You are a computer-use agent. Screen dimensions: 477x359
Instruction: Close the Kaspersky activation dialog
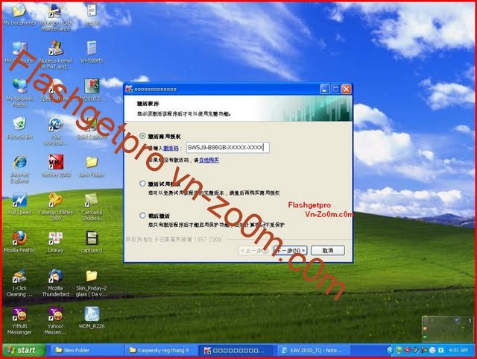point(346,90)
